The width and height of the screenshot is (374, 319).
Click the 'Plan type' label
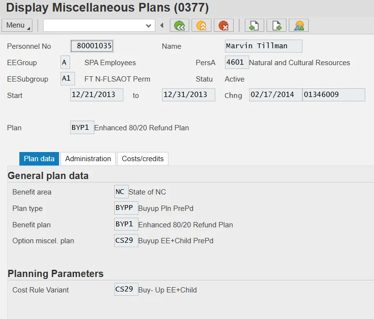click(x=28, y=208)
